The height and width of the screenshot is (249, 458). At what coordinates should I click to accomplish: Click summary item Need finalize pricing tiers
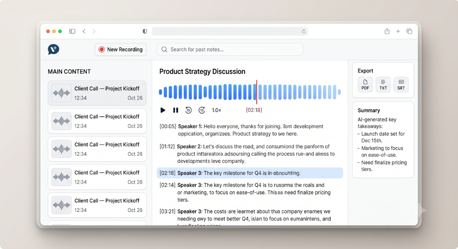click(x=382, y=166)
